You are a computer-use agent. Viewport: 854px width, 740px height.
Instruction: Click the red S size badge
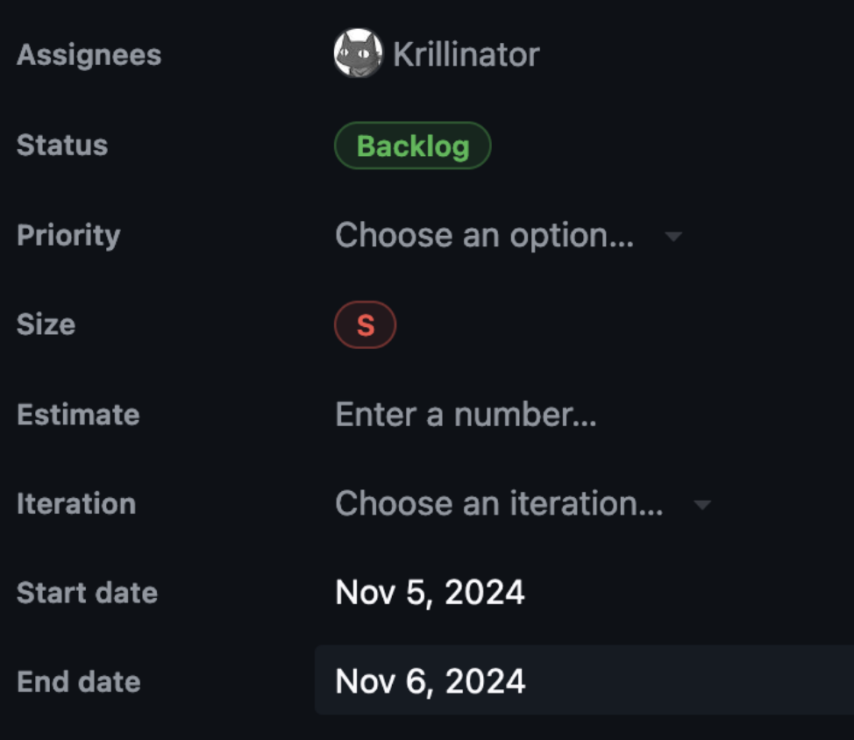(x=366, y=324)
